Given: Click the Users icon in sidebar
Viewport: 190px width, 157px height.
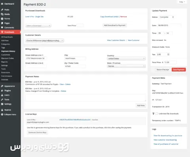Looking at the screenshot, I should 2,95.
